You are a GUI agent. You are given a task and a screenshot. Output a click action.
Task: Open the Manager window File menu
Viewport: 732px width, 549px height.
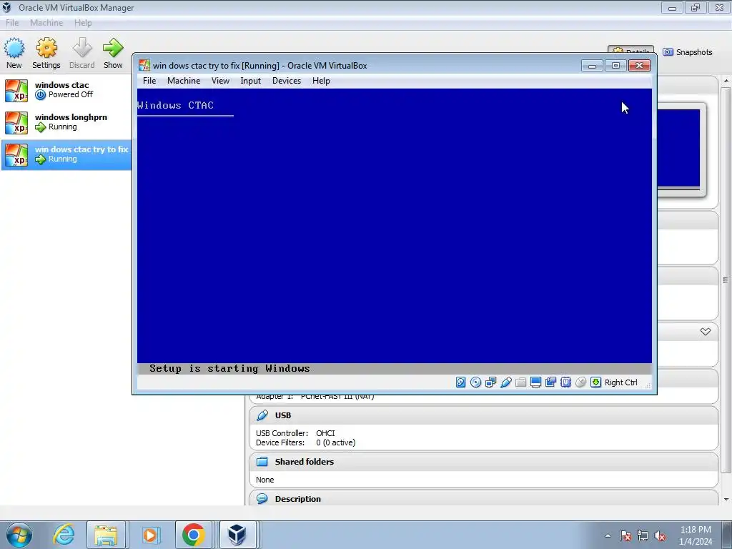point(12,23)
